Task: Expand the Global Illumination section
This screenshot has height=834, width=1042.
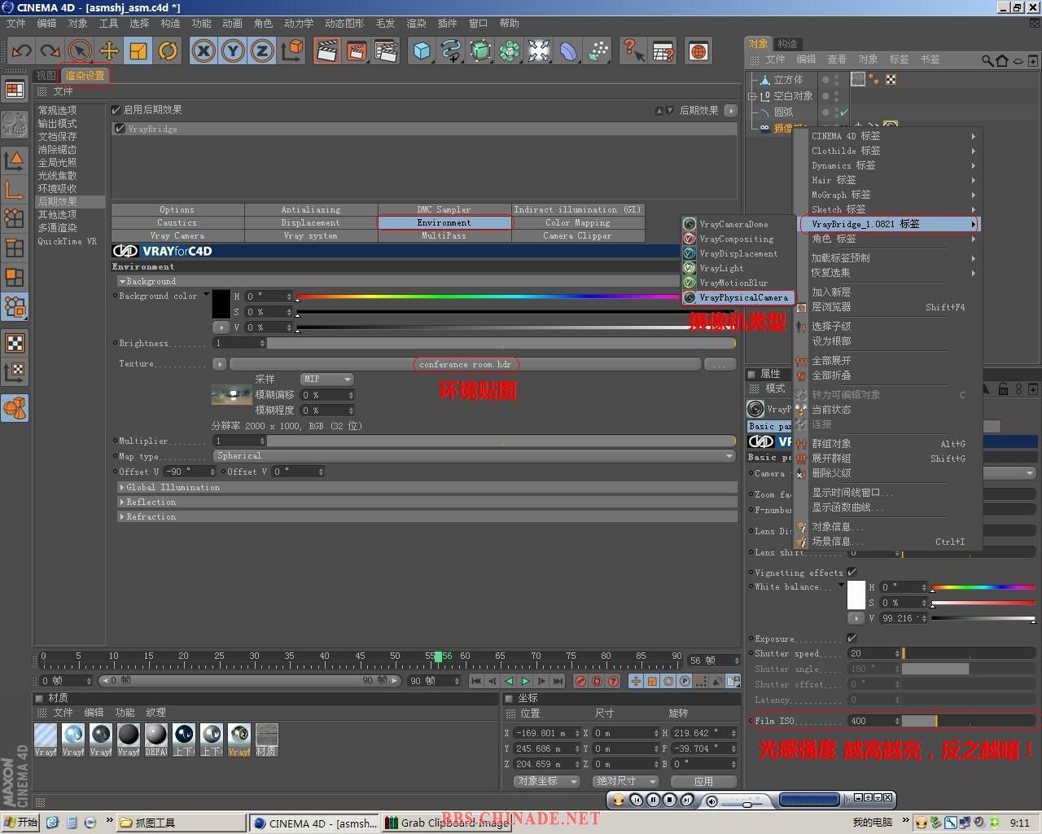Action: [173, 487]
